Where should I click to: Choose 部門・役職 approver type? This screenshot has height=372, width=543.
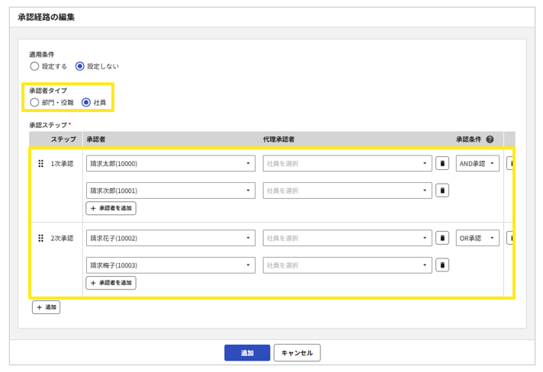point(34,102)
